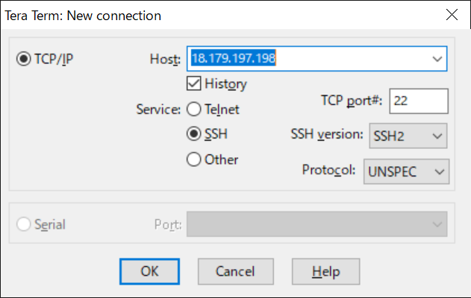471x298 pixels.
Task: Select the SSH service radio button
Action: (x=194, y=133)
